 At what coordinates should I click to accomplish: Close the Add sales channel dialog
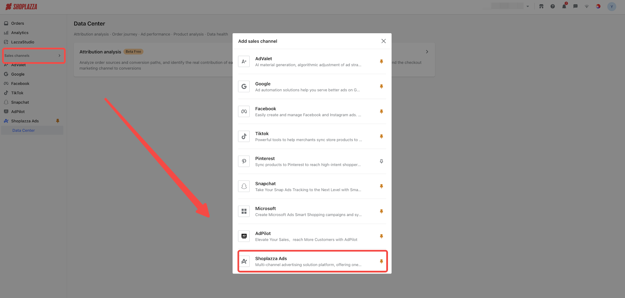point(384,41)
